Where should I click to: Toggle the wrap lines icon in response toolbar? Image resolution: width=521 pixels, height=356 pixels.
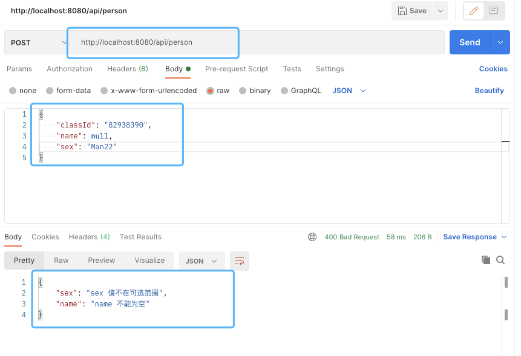click(240, 261)
